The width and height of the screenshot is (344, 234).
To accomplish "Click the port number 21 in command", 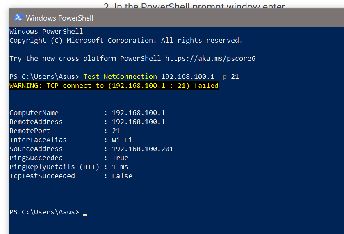I will tap(235, 76).
